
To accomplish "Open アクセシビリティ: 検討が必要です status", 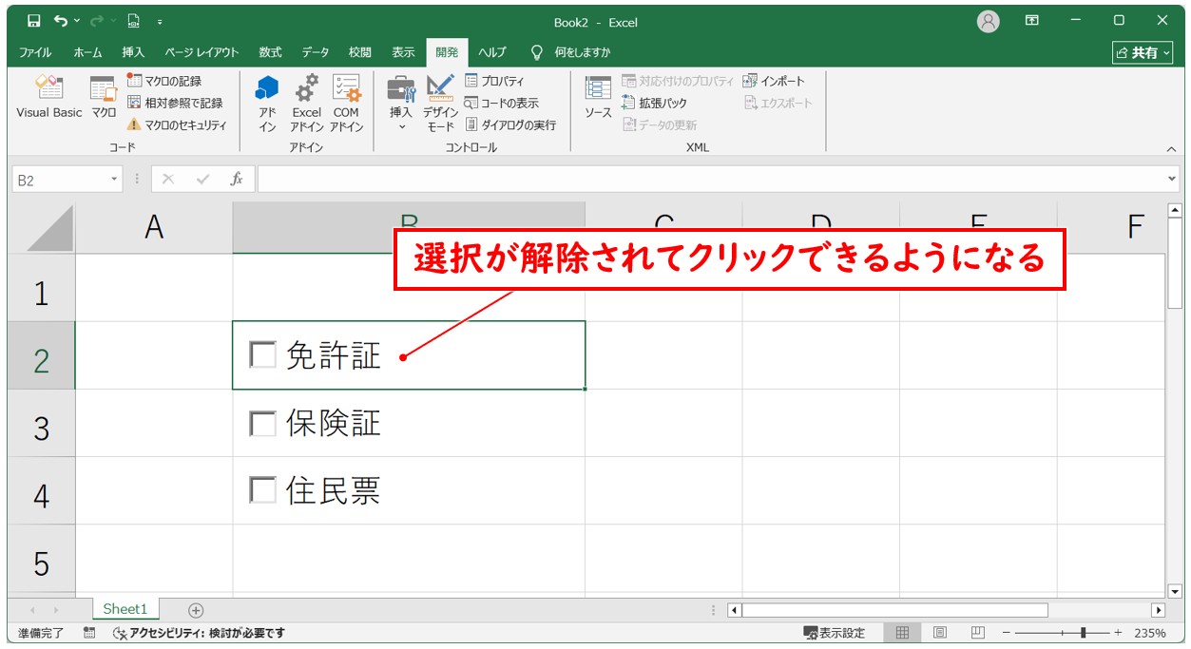I will coord(198,633).
